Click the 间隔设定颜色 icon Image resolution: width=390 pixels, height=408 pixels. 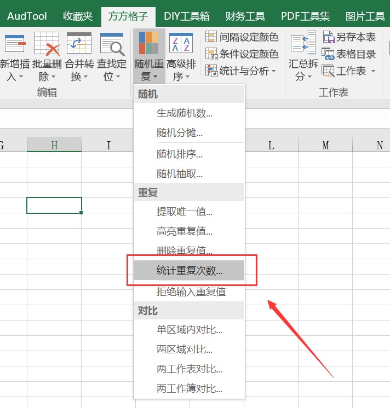click(211, 37)
